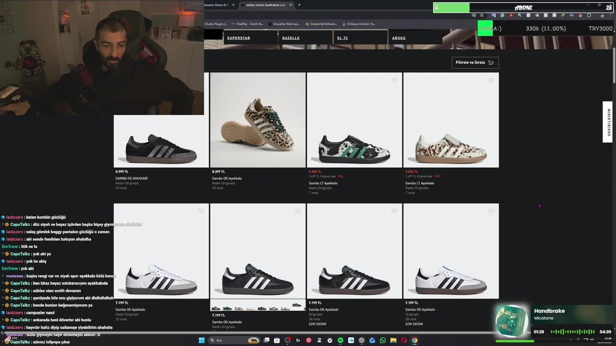Open ChatPlay - Twitch bookmark

247,24
